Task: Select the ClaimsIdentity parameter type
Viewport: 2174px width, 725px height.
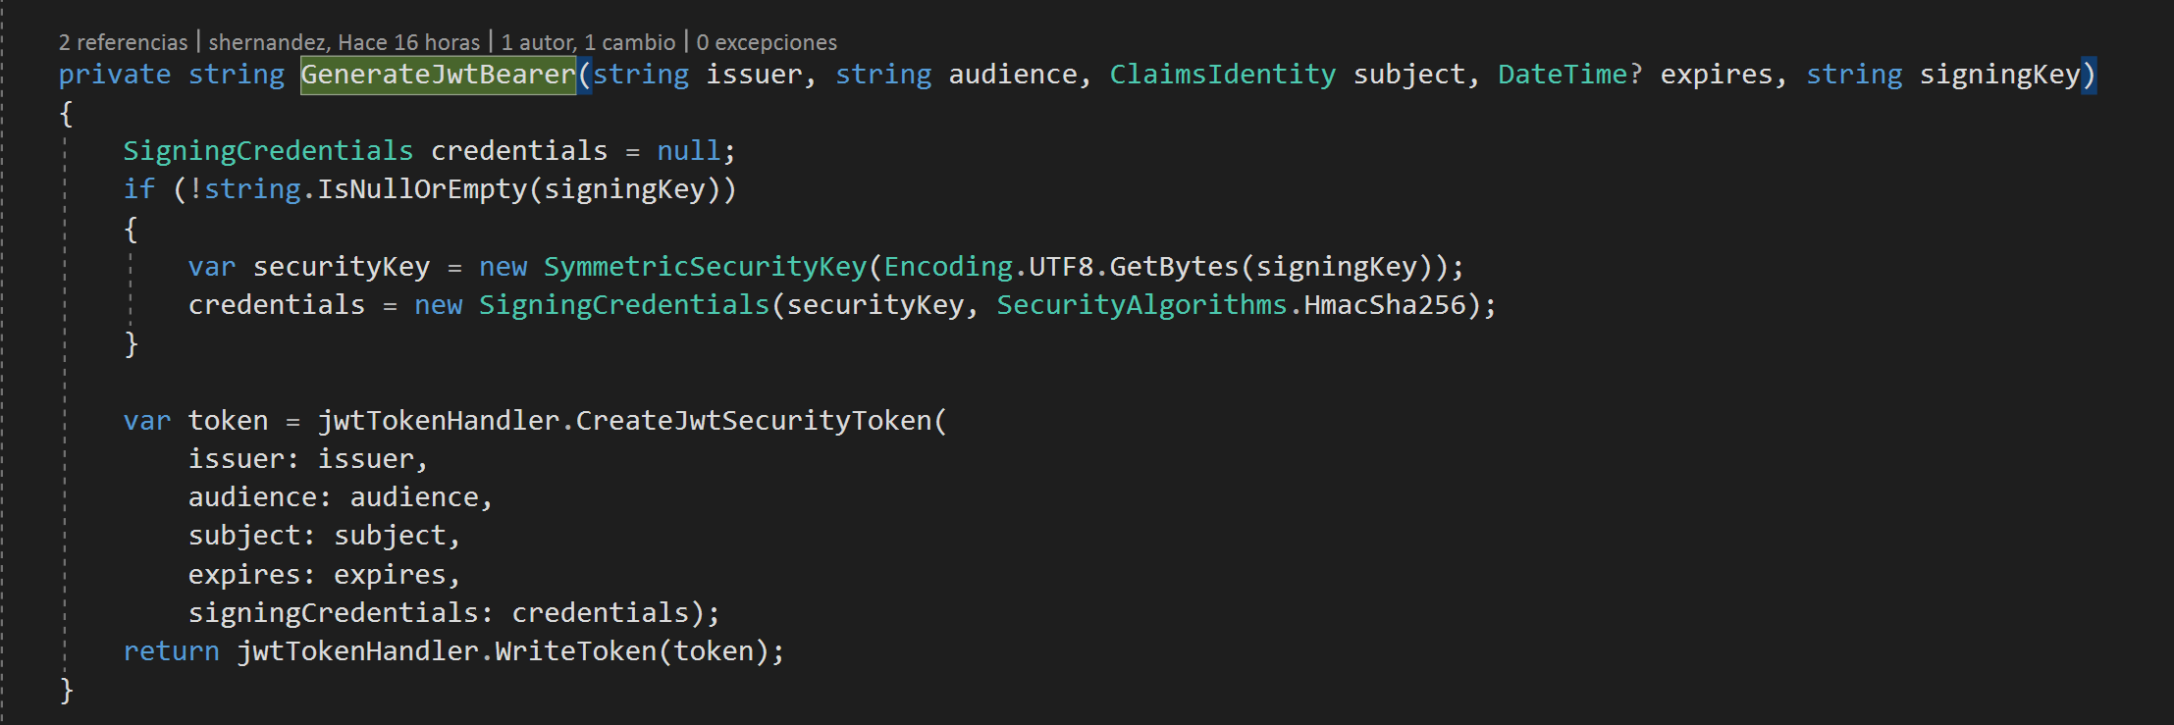Action: click(1222, 75)
